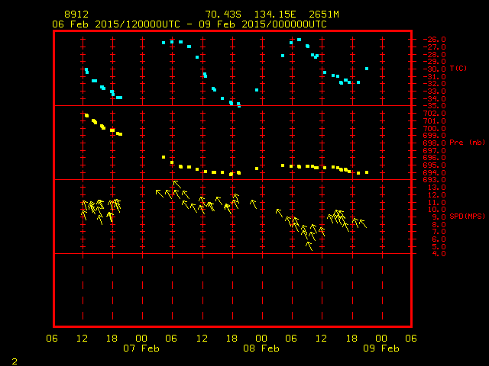This screenshot has height=366, width=489.
Task: Select the -34.0 temperature tick label
Action: (435, 98)
